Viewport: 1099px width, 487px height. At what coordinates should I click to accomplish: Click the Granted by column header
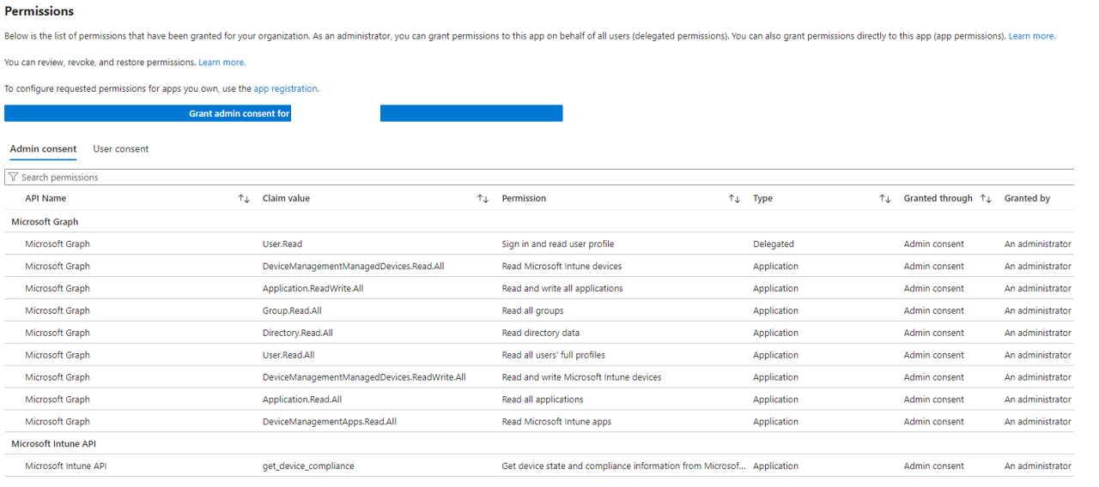[x=1027, y=199]
